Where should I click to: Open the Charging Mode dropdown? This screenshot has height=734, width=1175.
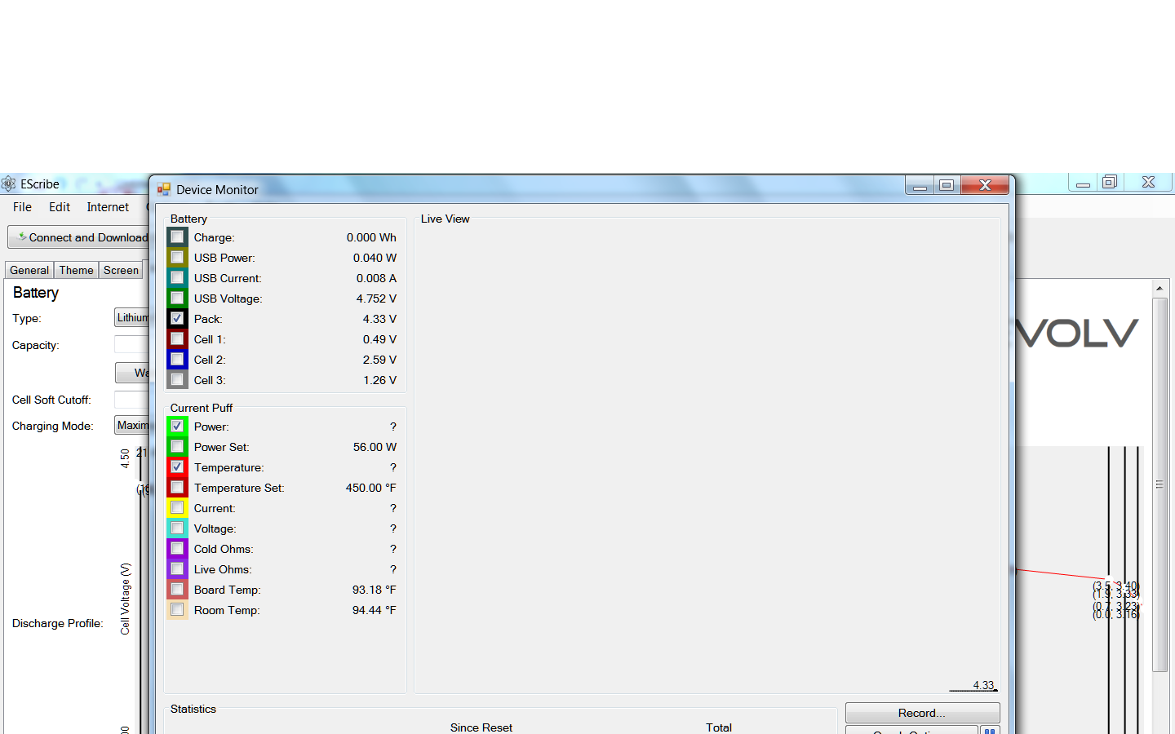132,426
